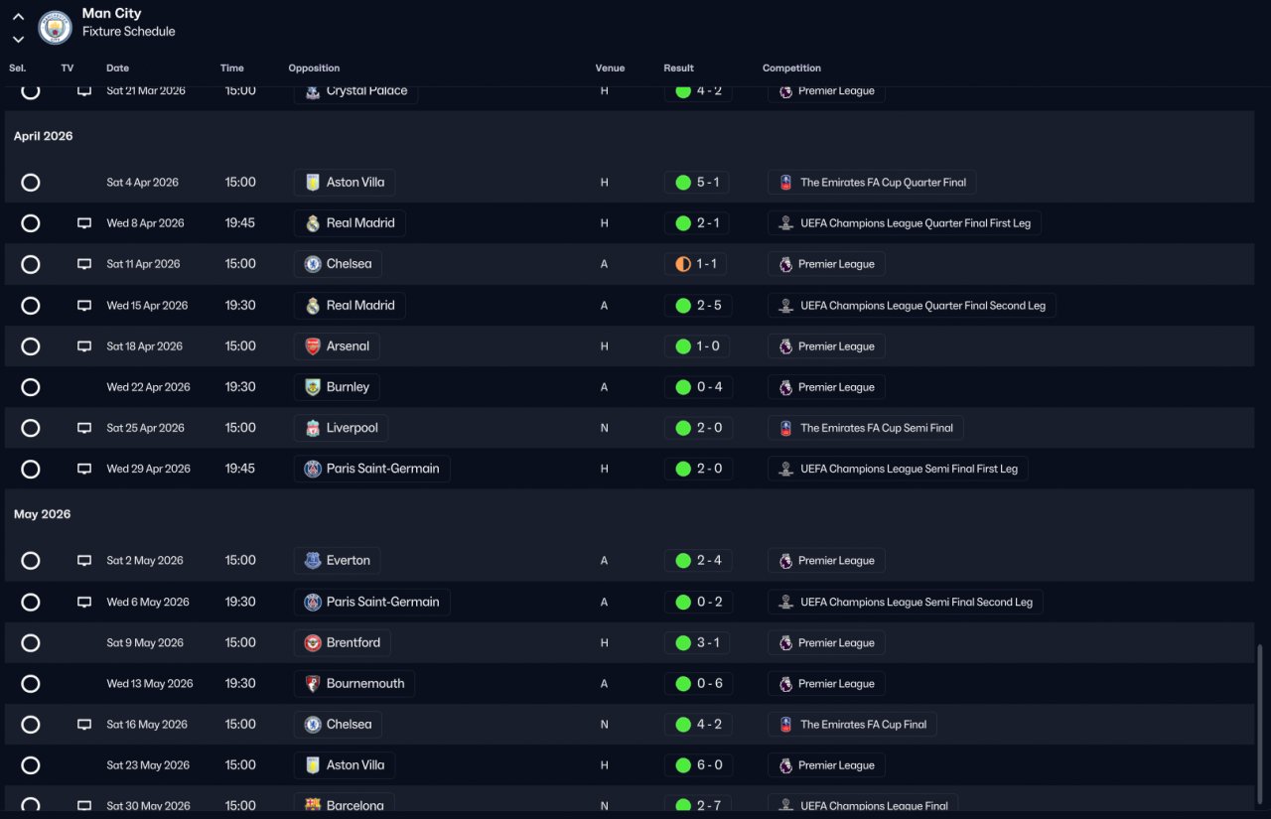The width and height of the screenshot is (1271, 819).
Task: Sort fixtures by the Date column header
Action: tap(117, 68)
